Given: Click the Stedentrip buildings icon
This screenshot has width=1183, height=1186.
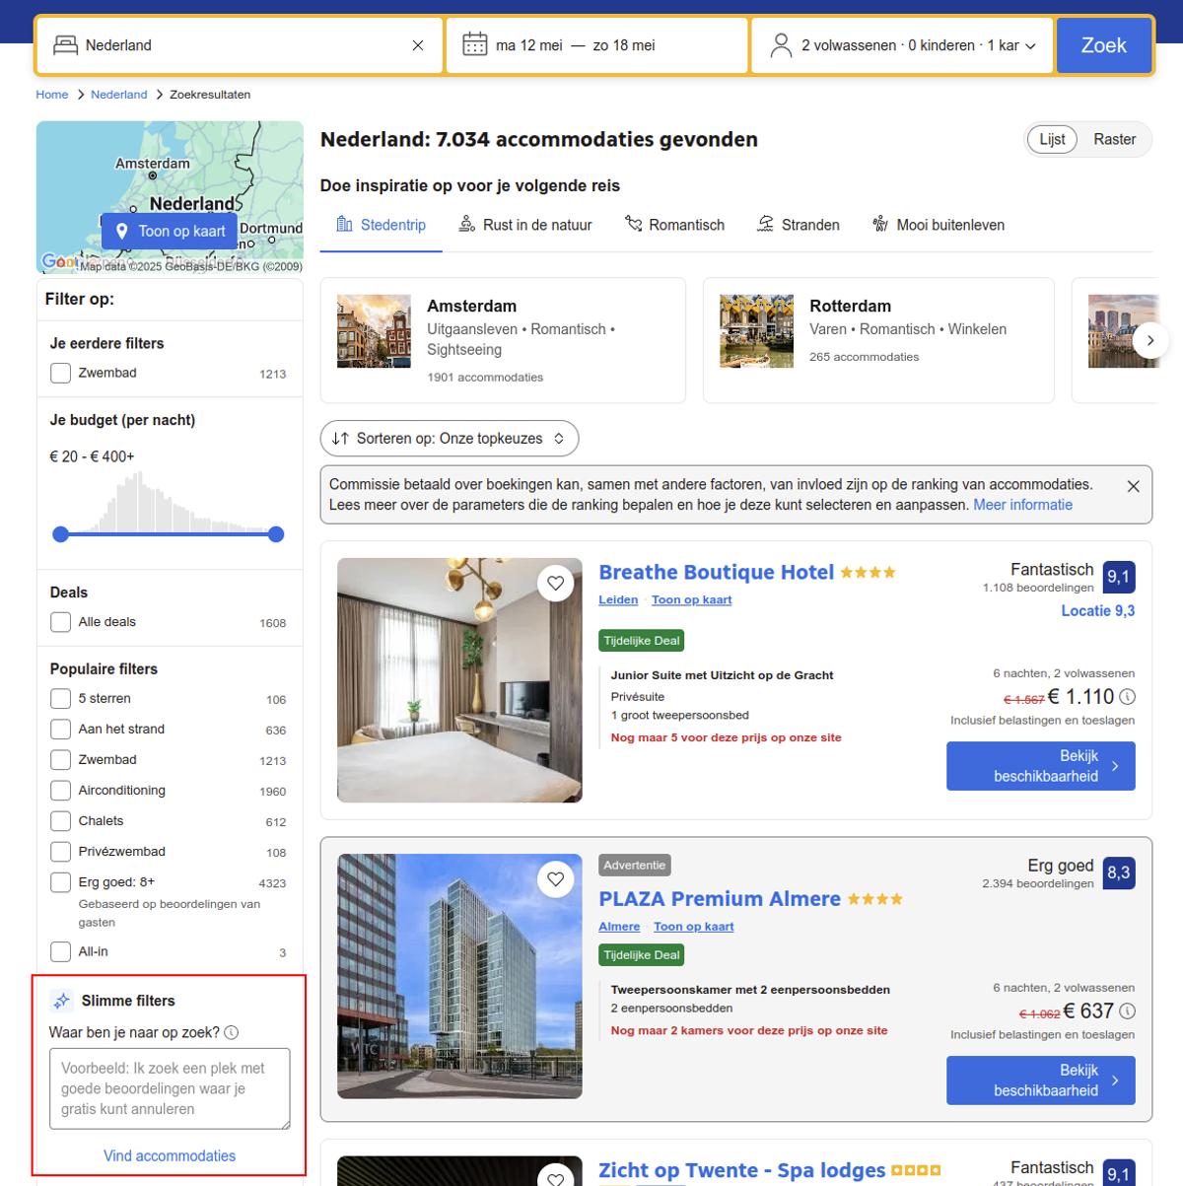Looking at the screenshot, I should 344,224.
